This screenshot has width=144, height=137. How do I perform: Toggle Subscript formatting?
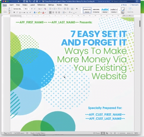point(27,13)
